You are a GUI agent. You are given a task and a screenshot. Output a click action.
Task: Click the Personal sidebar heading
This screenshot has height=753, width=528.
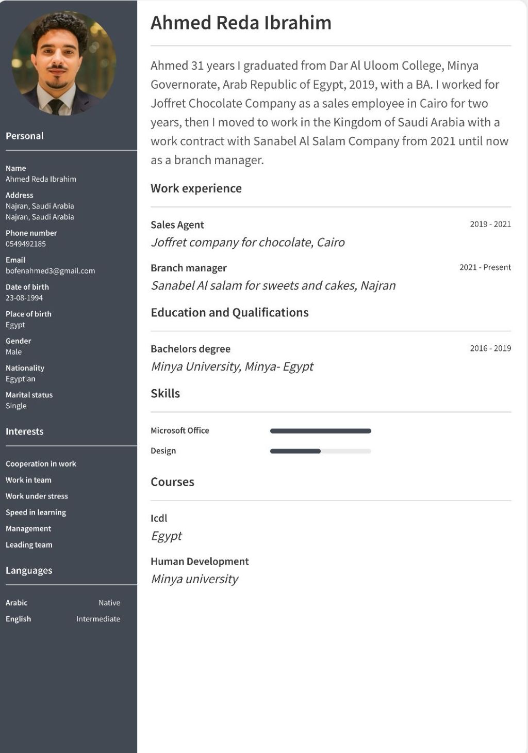(x=24, y=136)
